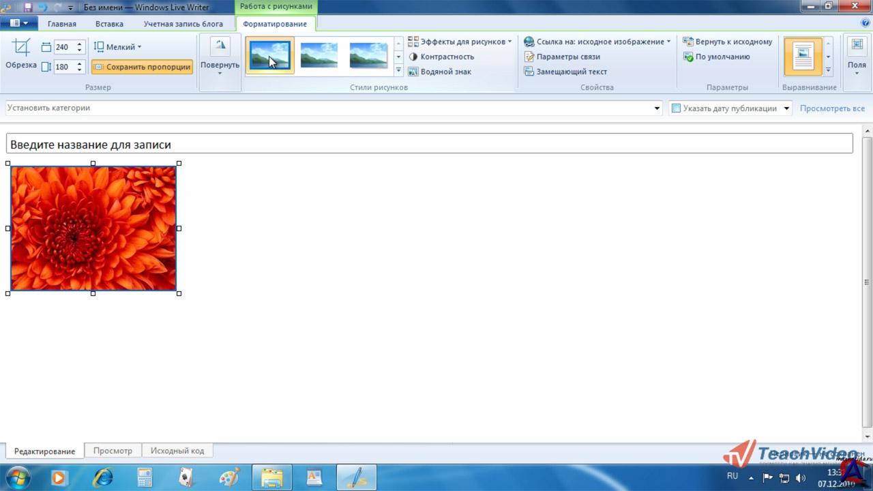Revert to original (Вернуть к исходному)
This screenshot has height=491, width=873.
[728, 42]
